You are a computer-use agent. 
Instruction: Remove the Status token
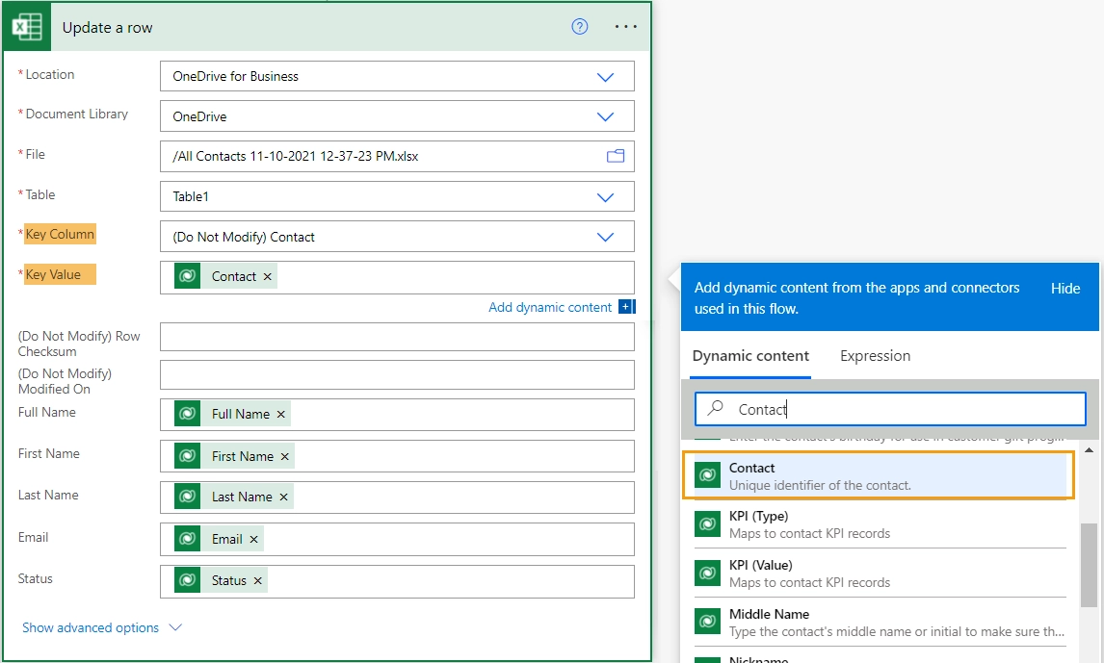click(257, 581)
